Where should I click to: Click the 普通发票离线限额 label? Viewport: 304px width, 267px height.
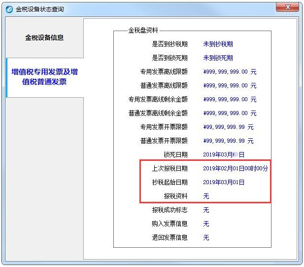[164, 86]
